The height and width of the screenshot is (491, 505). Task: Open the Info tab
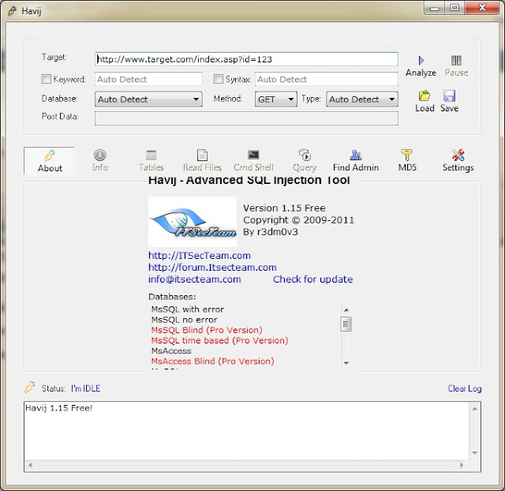tap(100, 161)
